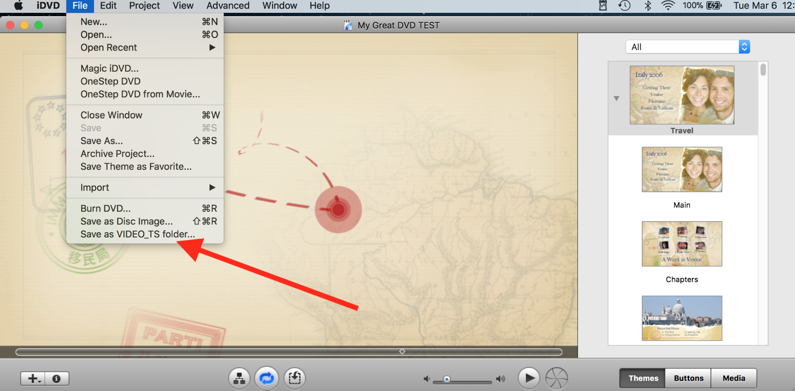The image size is (795, 391).
Task: Close the open File menu
Action: click(x=80, y=6)
